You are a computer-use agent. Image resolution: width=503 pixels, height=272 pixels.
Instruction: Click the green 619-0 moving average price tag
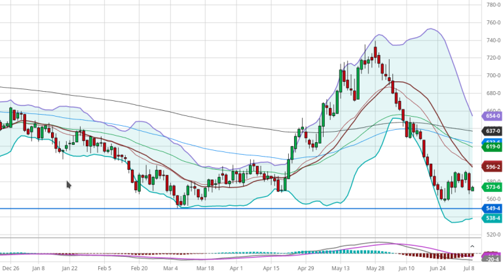491,147
